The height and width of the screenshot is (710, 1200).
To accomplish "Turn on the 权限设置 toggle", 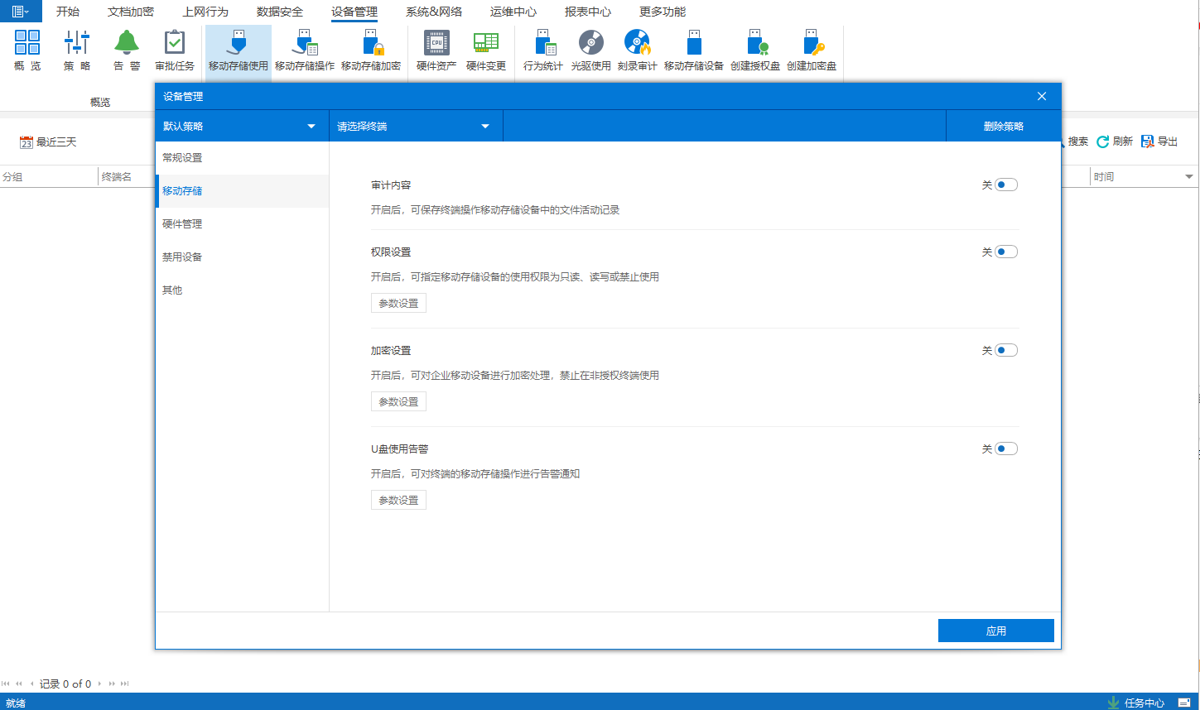I will point(1005,252).
